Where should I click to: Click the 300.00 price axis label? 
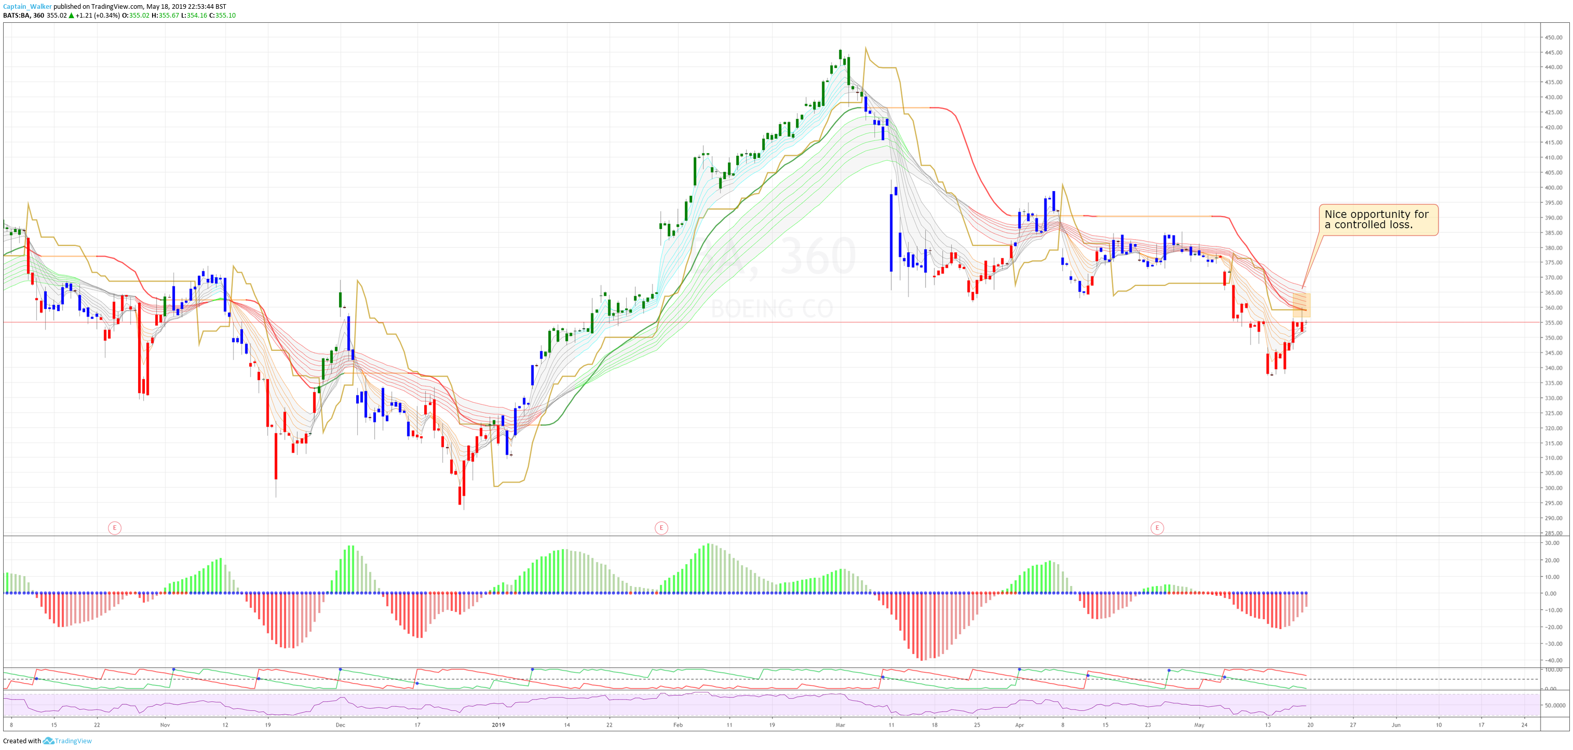[x=1553, y=488]
